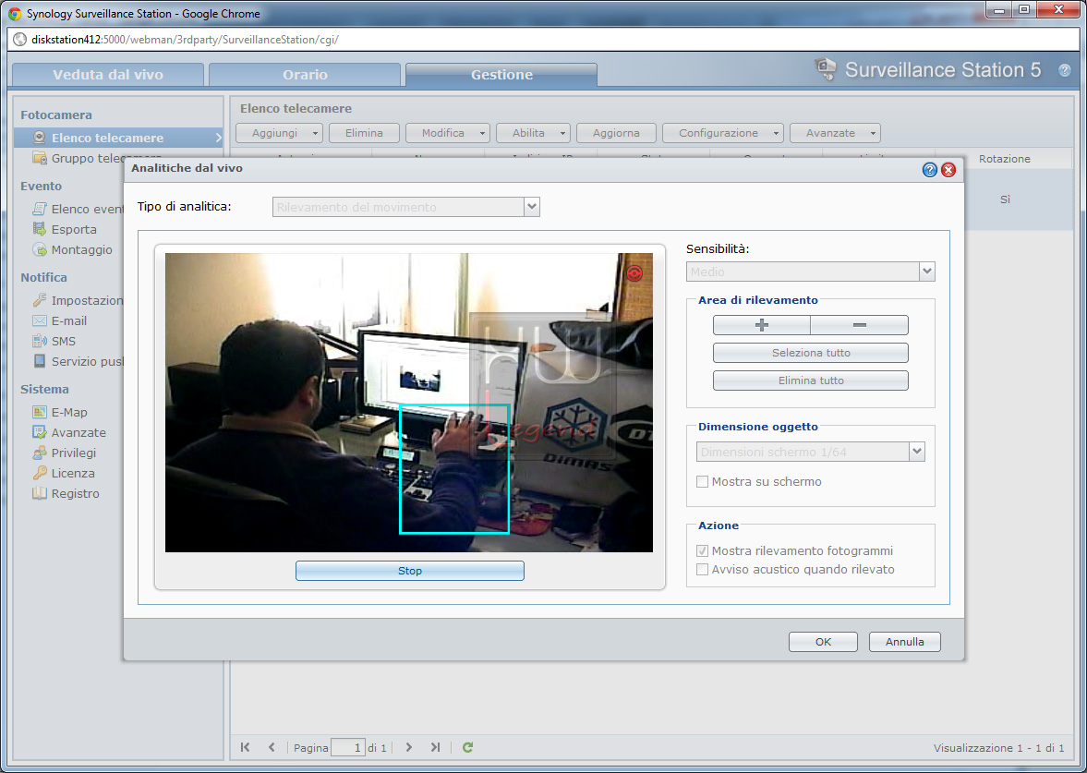Go to next page in pagination

[x=409, y=747]
